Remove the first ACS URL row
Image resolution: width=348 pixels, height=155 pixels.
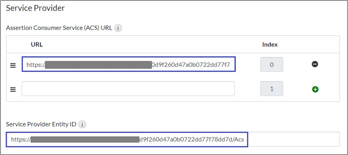315,64
